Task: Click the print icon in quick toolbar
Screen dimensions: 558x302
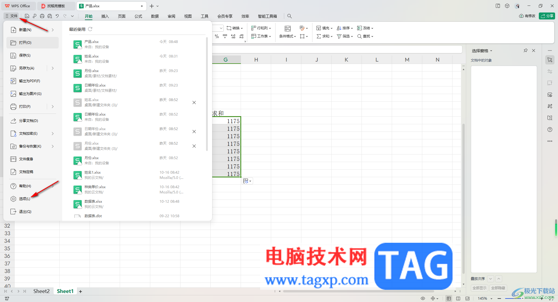Action: click(42, 16)
